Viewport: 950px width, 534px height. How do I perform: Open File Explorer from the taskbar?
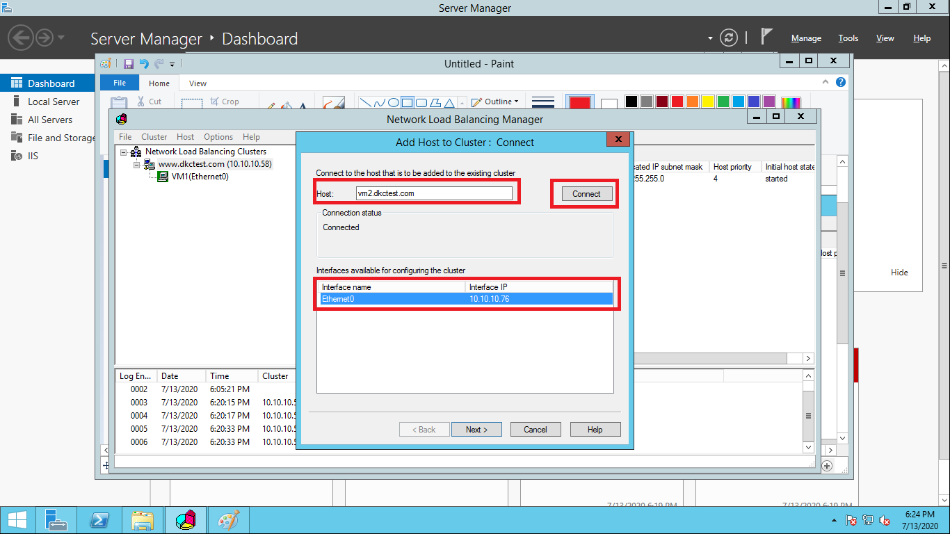tap(143, 520)
